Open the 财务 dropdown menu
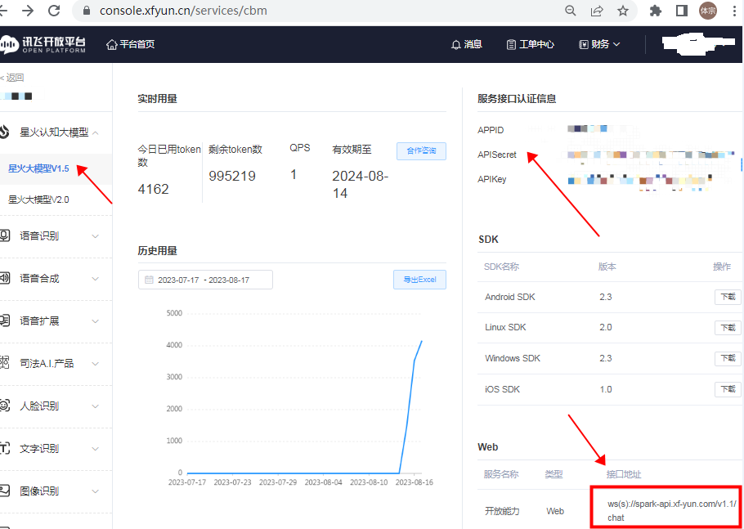744x529 pixels. click(x=600, y=44)
